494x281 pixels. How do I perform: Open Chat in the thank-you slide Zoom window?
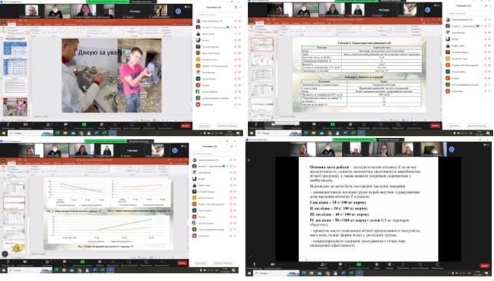65,125
